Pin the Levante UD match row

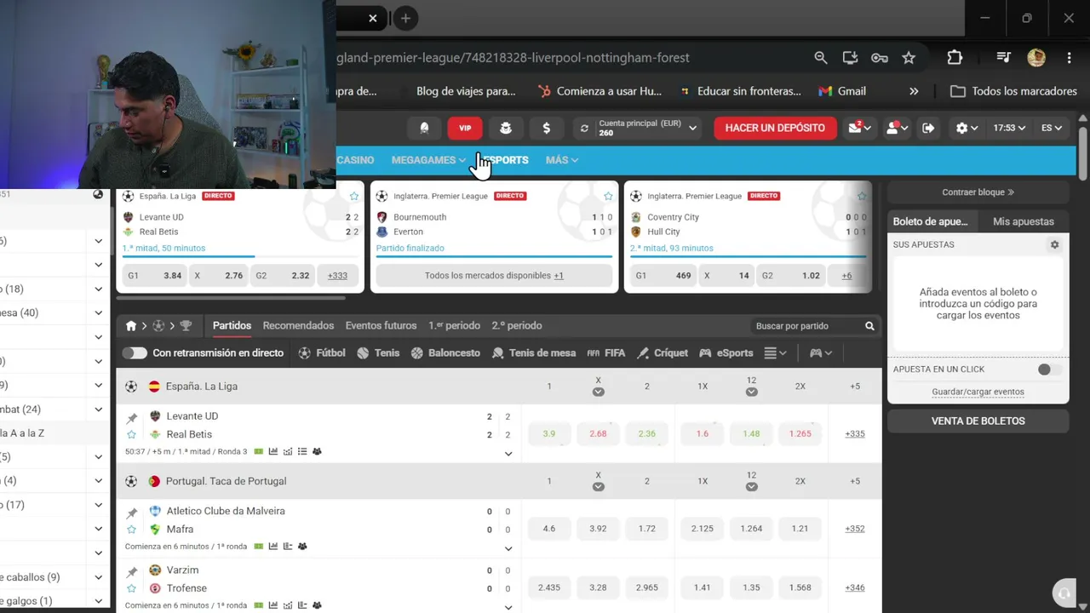click(x=132, y=418)
